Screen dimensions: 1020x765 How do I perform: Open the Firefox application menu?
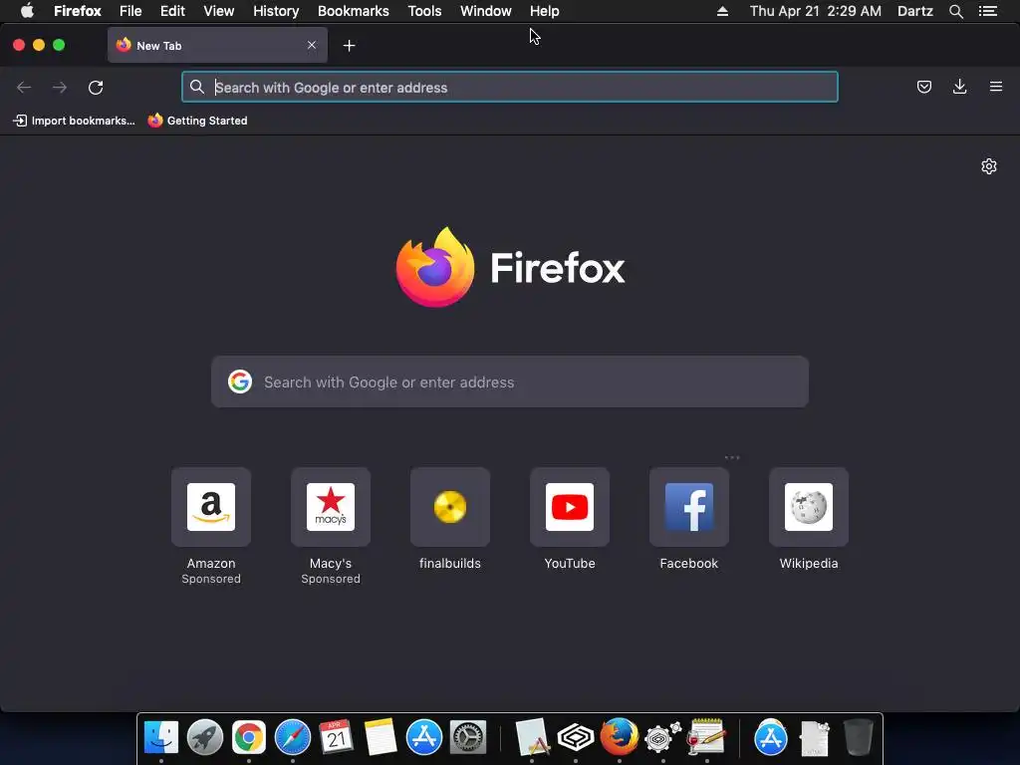(78, 11)
